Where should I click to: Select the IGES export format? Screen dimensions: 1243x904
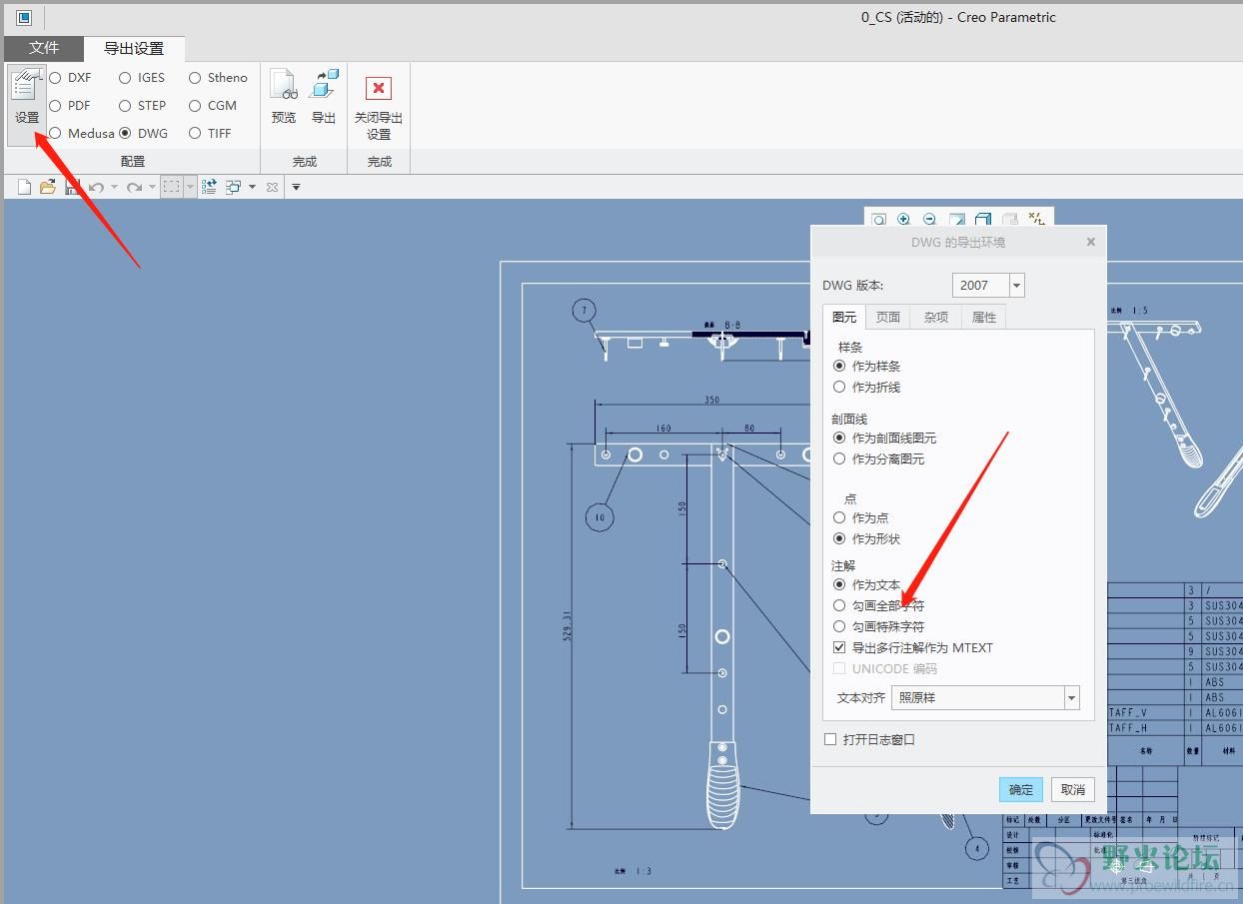pos(125,77)
